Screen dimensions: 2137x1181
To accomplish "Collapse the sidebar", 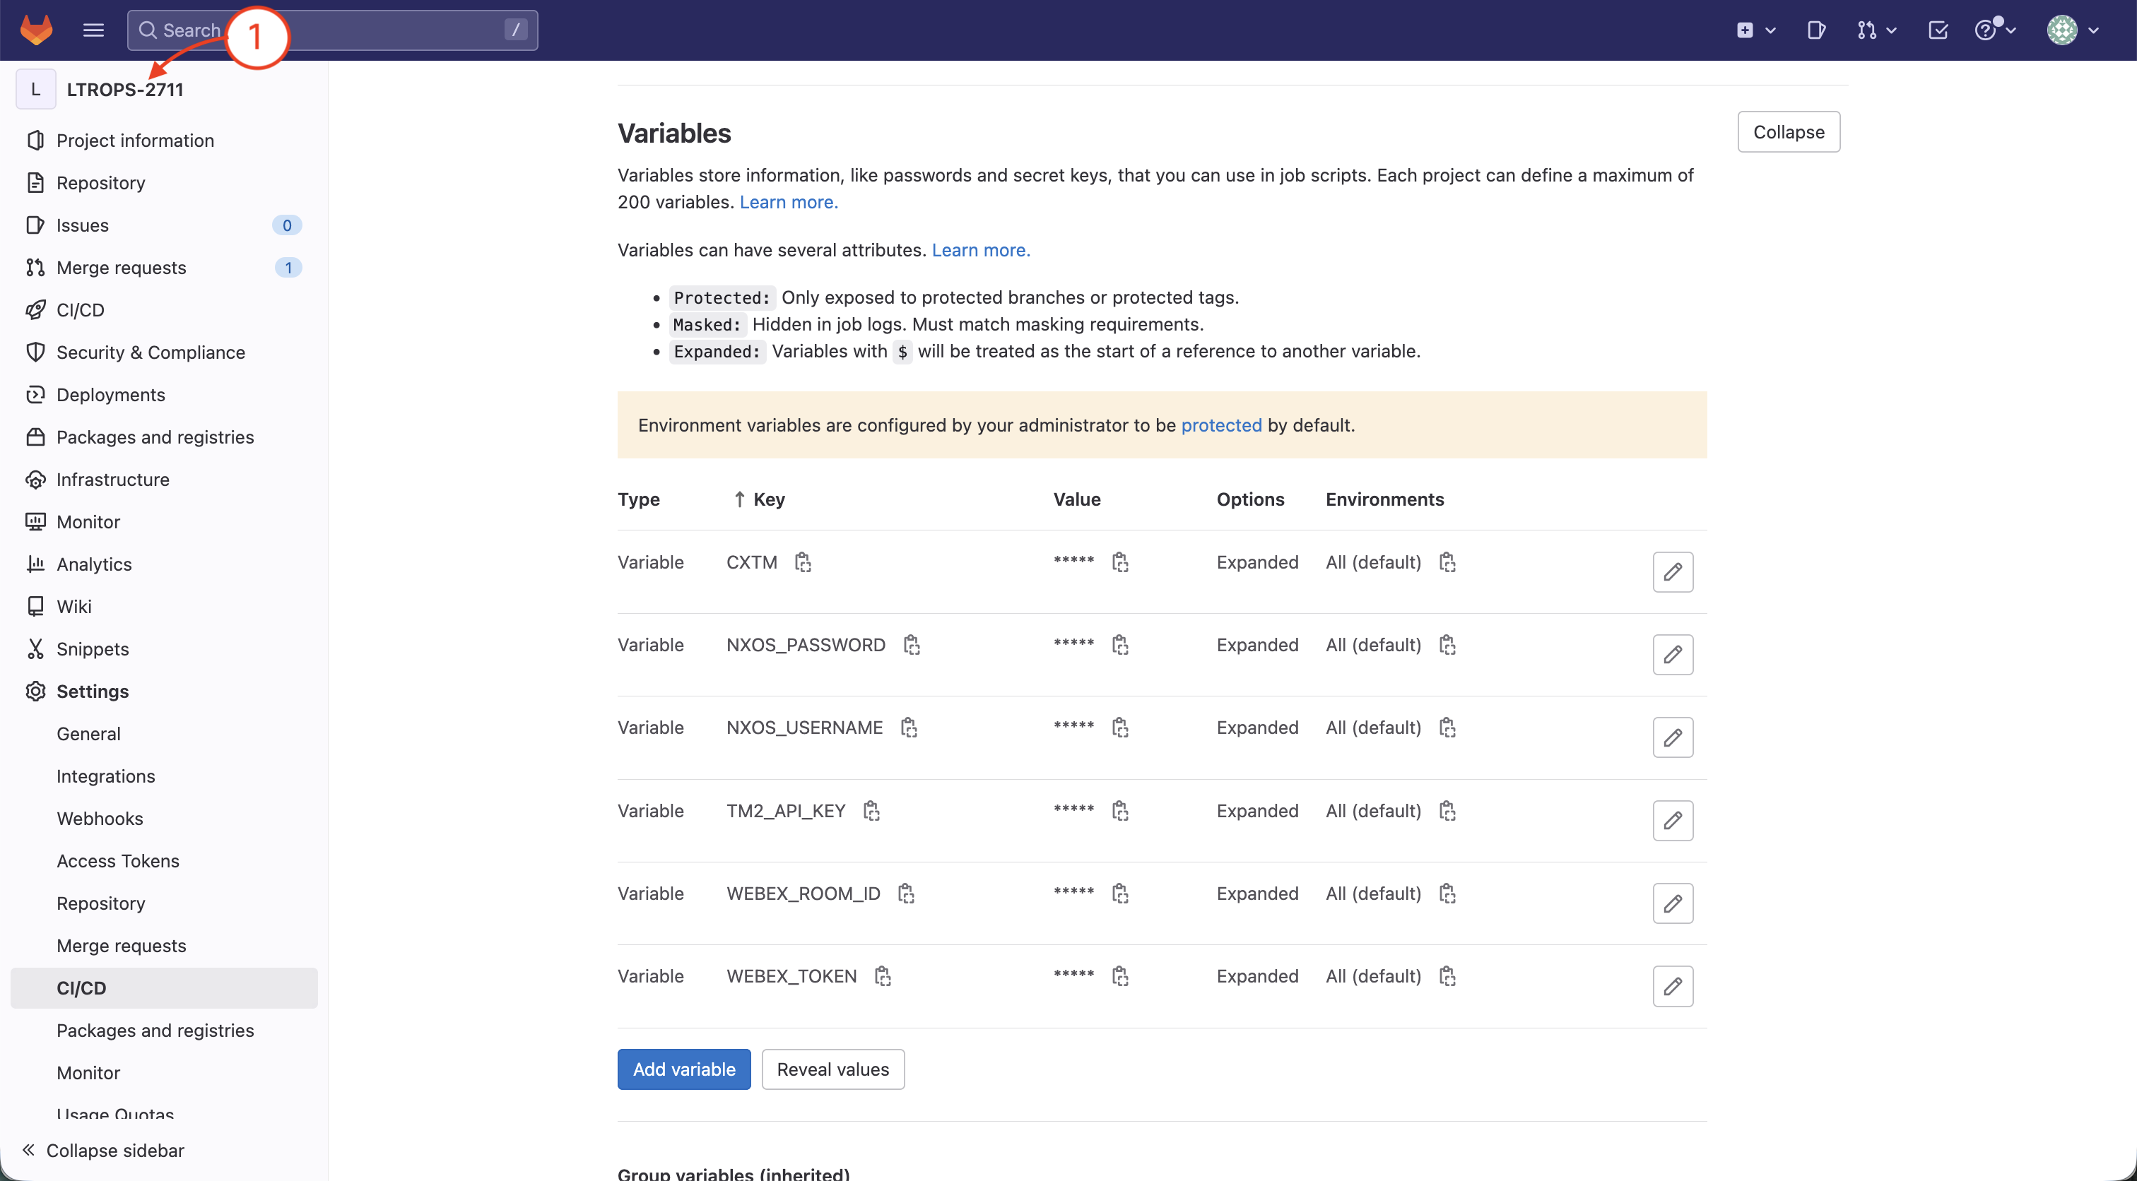I will (x=104, y=1149).
